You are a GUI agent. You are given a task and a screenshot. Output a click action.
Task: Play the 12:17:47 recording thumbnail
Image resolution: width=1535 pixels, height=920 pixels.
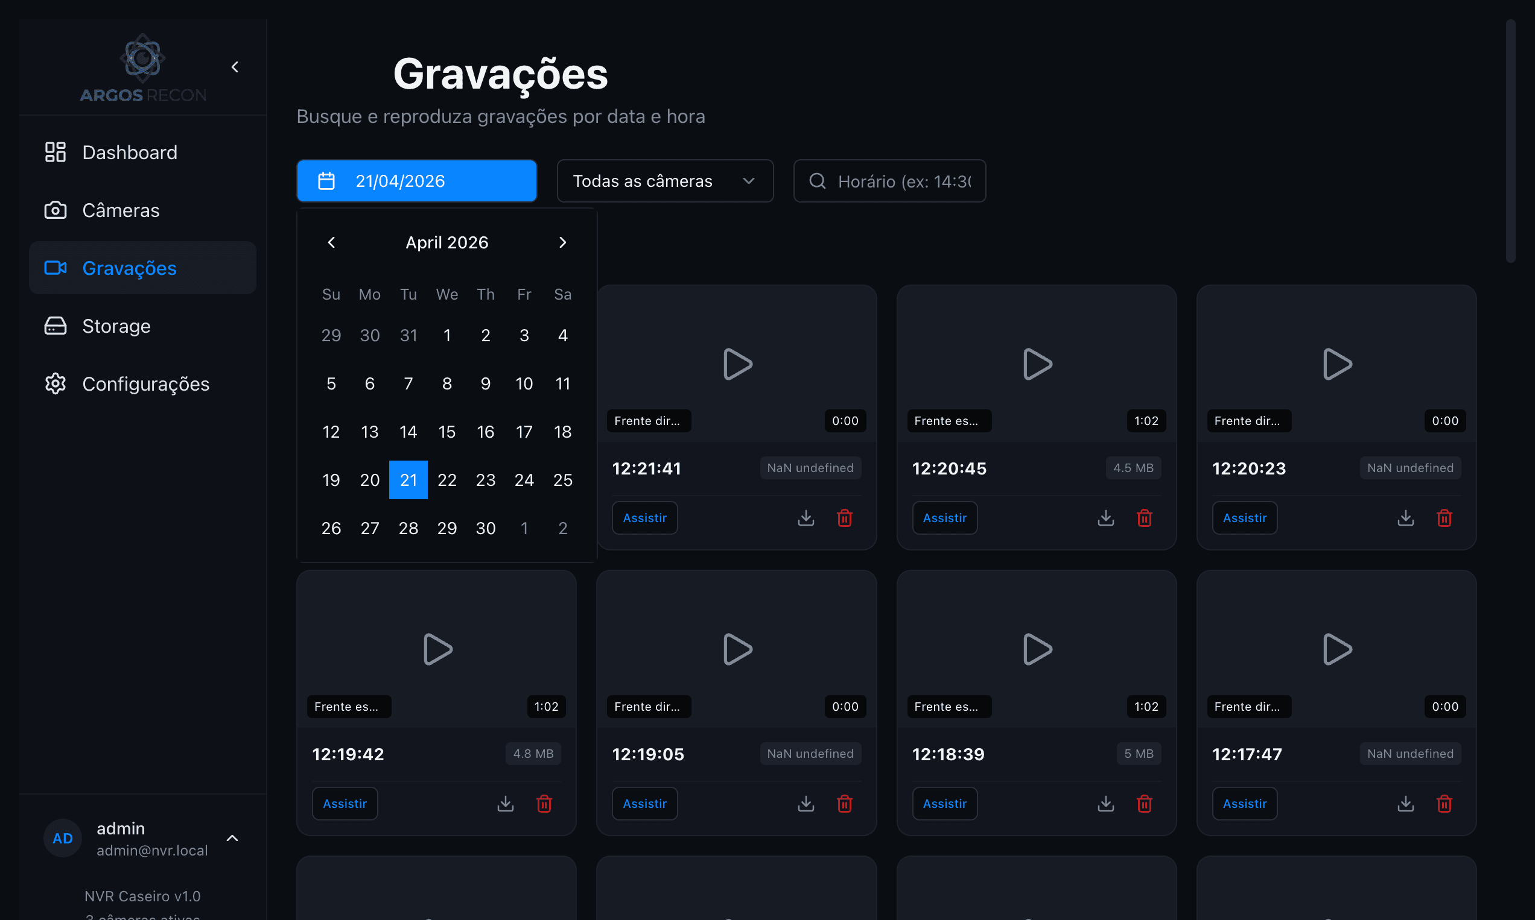click(x=1337, y=649)
